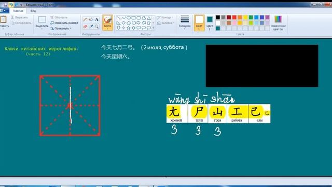Image resolution: width=332 pixels, height=187 pixels.
Task: Pick the diamond shape
Action: point(123,23)
